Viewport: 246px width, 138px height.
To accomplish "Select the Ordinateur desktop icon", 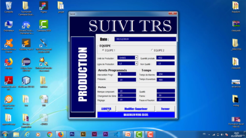I will [x=8, y=26].
